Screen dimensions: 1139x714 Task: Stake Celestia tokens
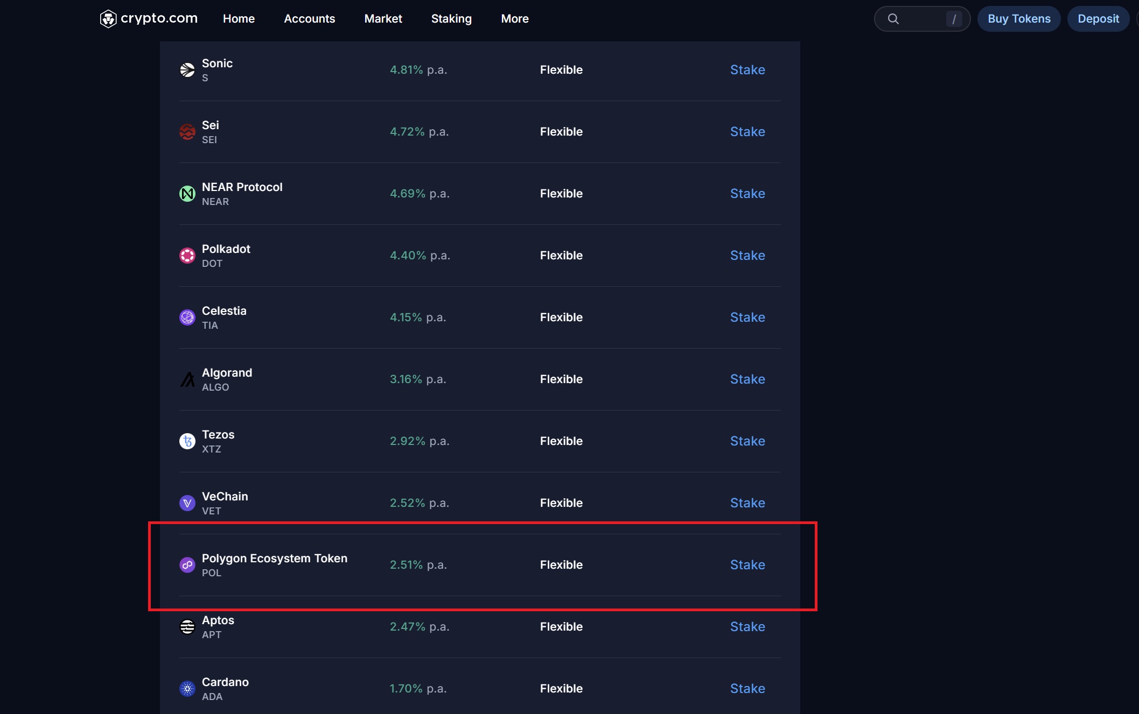pos(747,317)
